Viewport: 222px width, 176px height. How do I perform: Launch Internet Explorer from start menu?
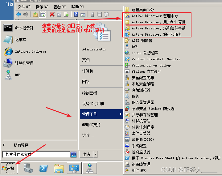(x=25, y=51)
